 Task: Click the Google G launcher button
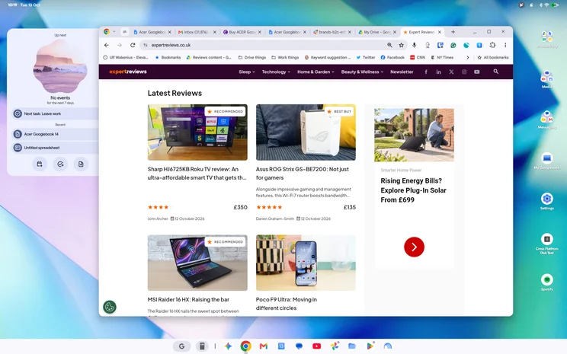tap(181, 346)
